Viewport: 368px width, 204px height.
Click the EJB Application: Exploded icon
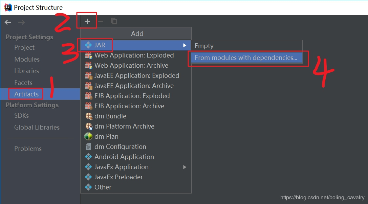(x=88, y=96)
